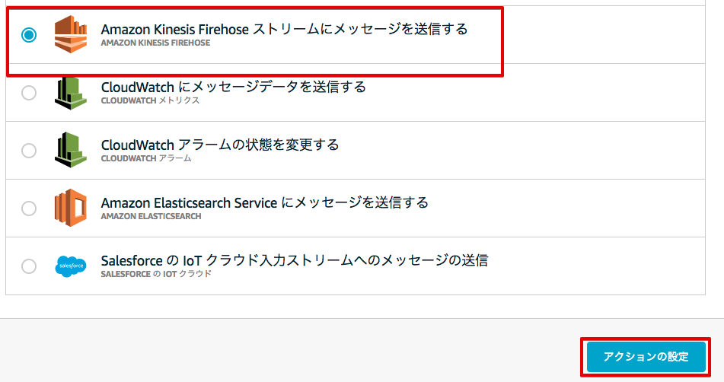
Task: Click the Amazon Elasticsearch orange icon
Action: click(x=71, y=208)
